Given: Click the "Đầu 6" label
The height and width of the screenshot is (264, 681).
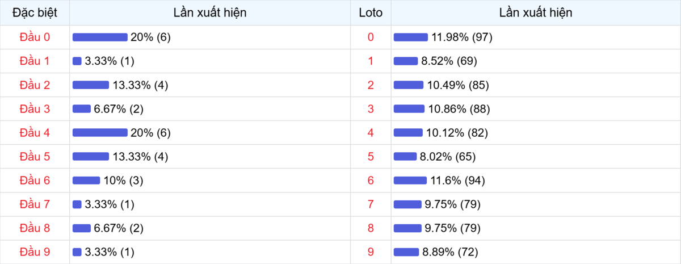Looking at the screenshot, I should 35,180.
